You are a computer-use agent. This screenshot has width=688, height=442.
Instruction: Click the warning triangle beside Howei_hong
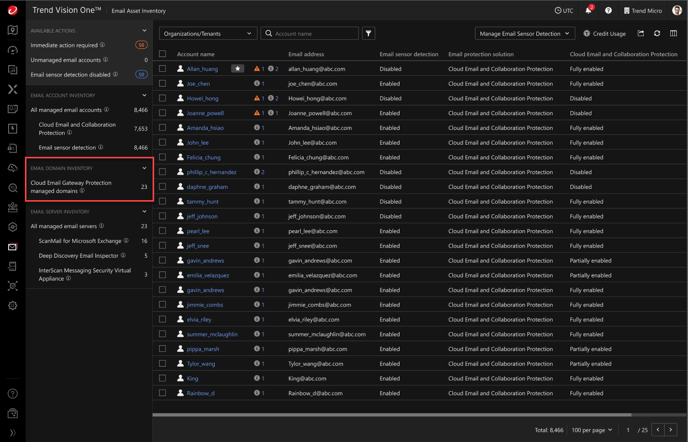pyautogui.click(x=257, y=98)
